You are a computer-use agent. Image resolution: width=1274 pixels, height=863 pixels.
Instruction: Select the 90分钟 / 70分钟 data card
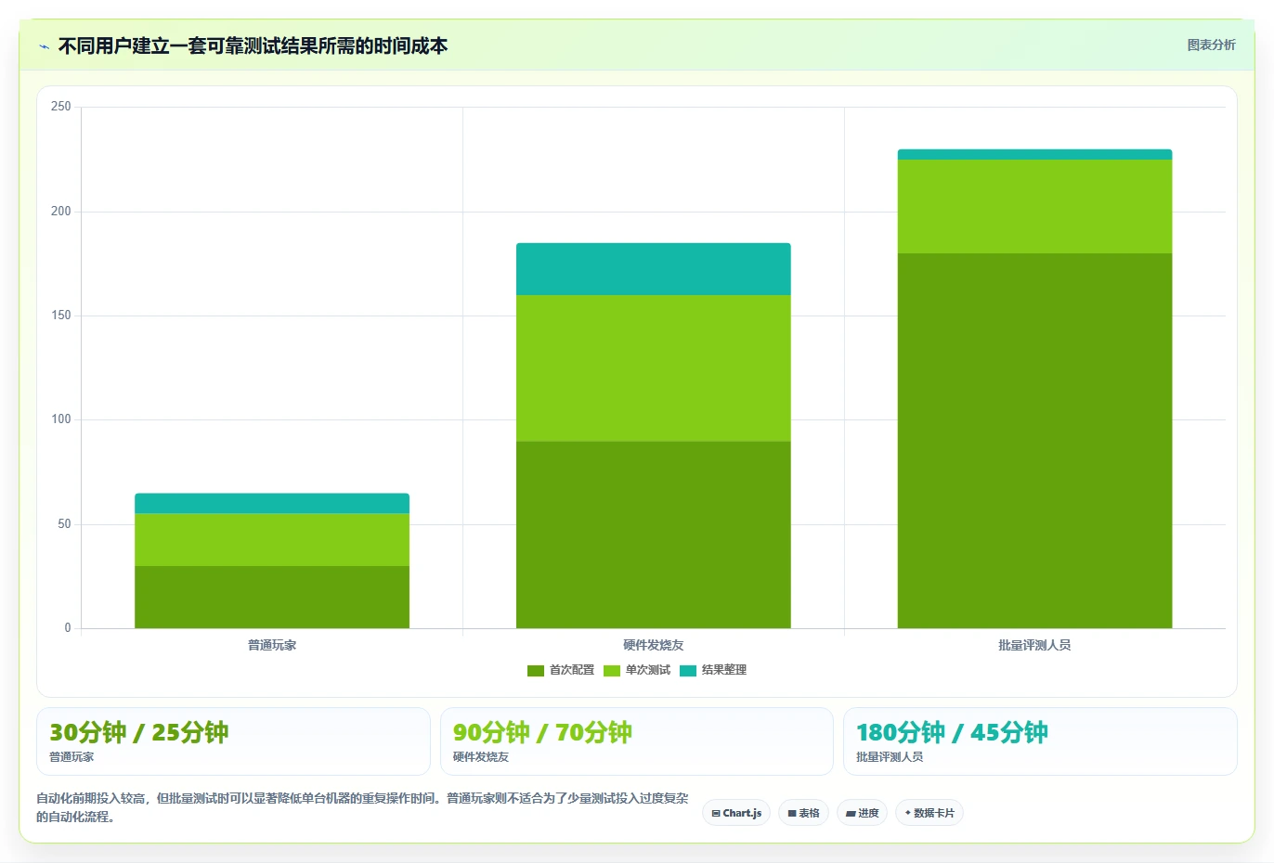[x=637, y=741]
